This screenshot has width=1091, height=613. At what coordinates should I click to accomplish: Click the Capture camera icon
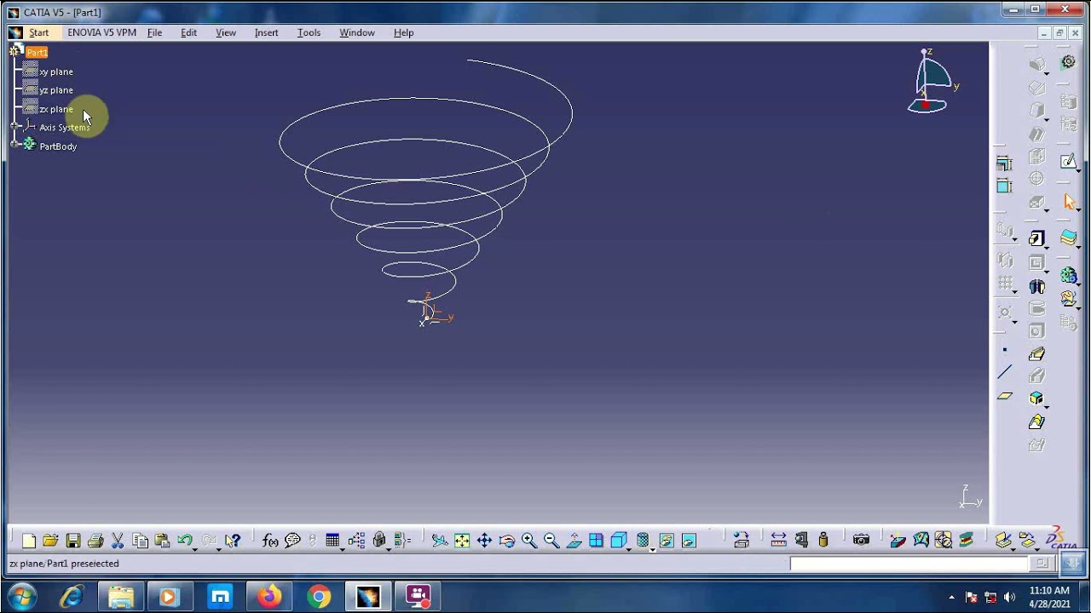pos(861,540)
